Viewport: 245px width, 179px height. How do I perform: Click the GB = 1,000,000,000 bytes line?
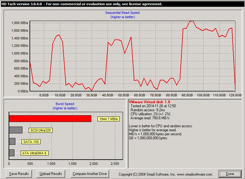[x=148, y=138]
